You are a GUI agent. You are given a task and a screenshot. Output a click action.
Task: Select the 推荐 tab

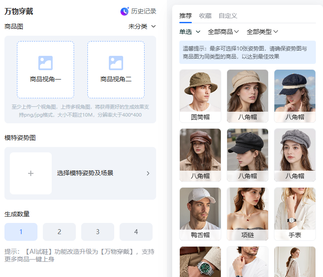[x=186, y=16]
